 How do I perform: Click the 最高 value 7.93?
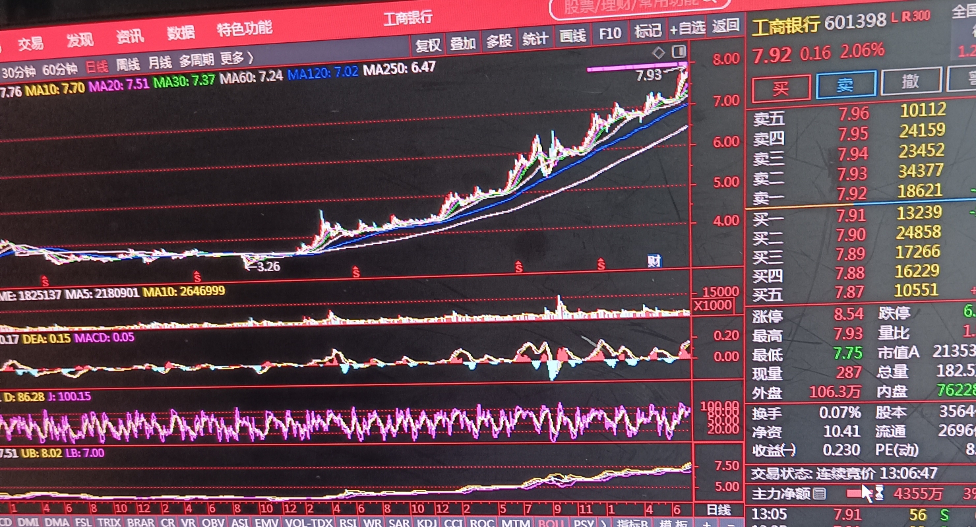(x=848, y=334)
